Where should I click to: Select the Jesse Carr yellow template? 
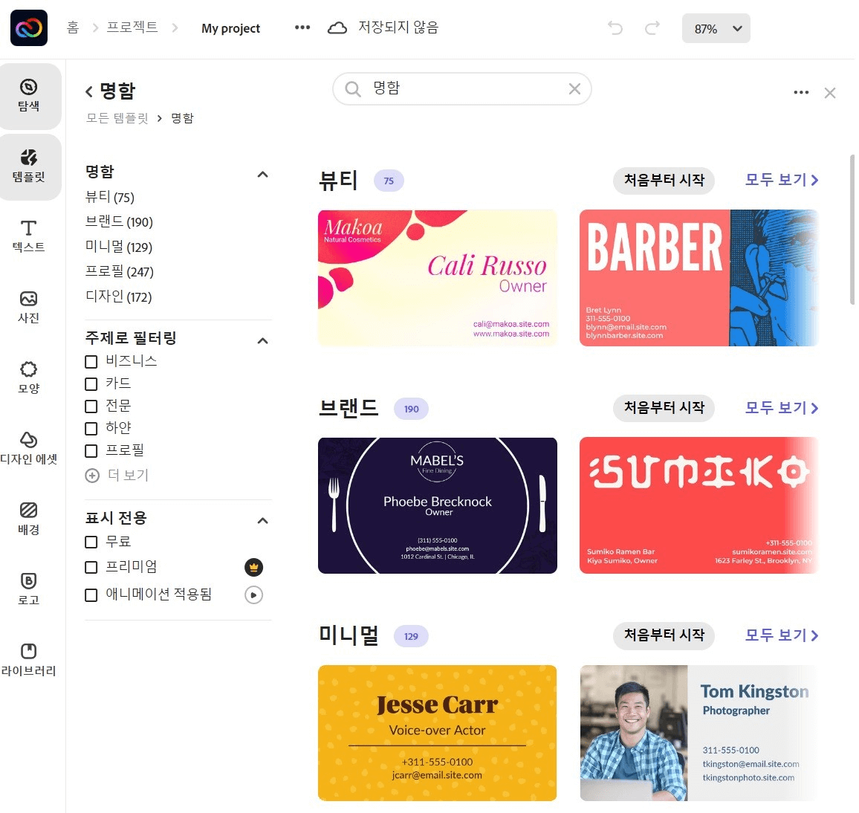pyautogui.click(x=437, y=733)
